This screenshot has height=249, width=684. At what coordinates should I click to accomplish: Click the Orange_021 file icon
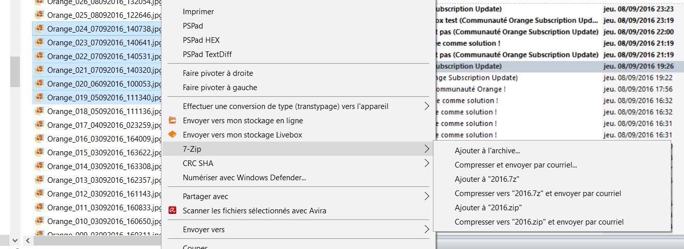(x=39, y=70)
